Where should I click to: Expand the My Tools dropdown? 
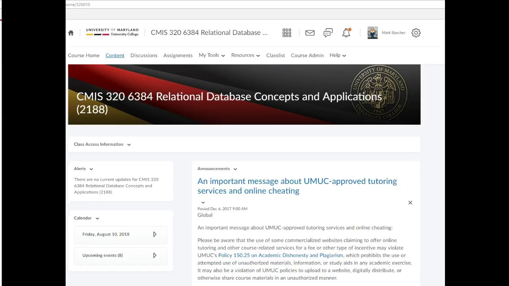tap(212, 55)
